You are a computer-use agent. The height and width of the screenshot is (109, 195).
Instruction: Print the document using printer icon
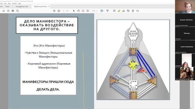click(13, 11)
